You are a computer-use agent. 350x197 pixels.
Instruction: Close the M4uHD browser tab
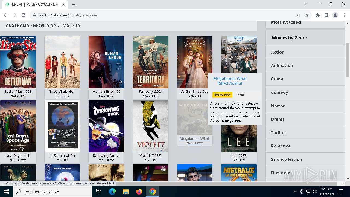point(63,5)
